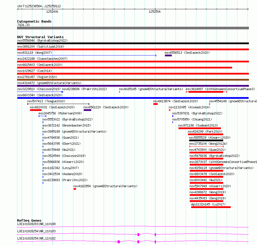This screenshot has height=245, width=257.
Task: Select the red nsv971196 variant bar
Action: click(x=200, y=128)
